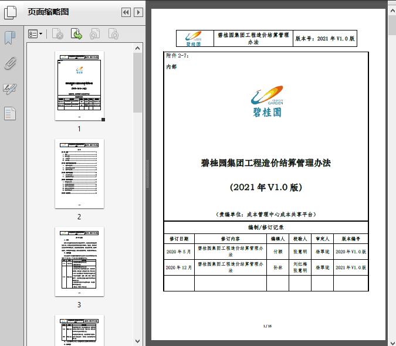Image resolution: width=396 pixels, height=346 pixels.
Task: Click thumbnail panel scroll down arrow
Action: pos(138,341)
